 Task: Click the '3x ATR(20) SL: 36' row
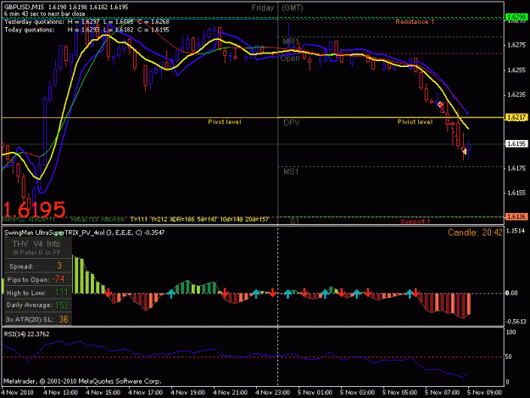[38, 319]
